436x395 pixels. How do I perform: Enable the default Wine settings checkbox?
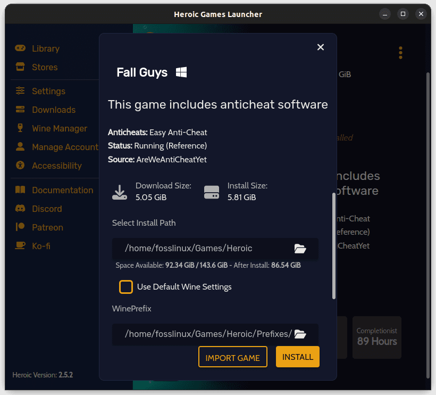tap(126, 287)
